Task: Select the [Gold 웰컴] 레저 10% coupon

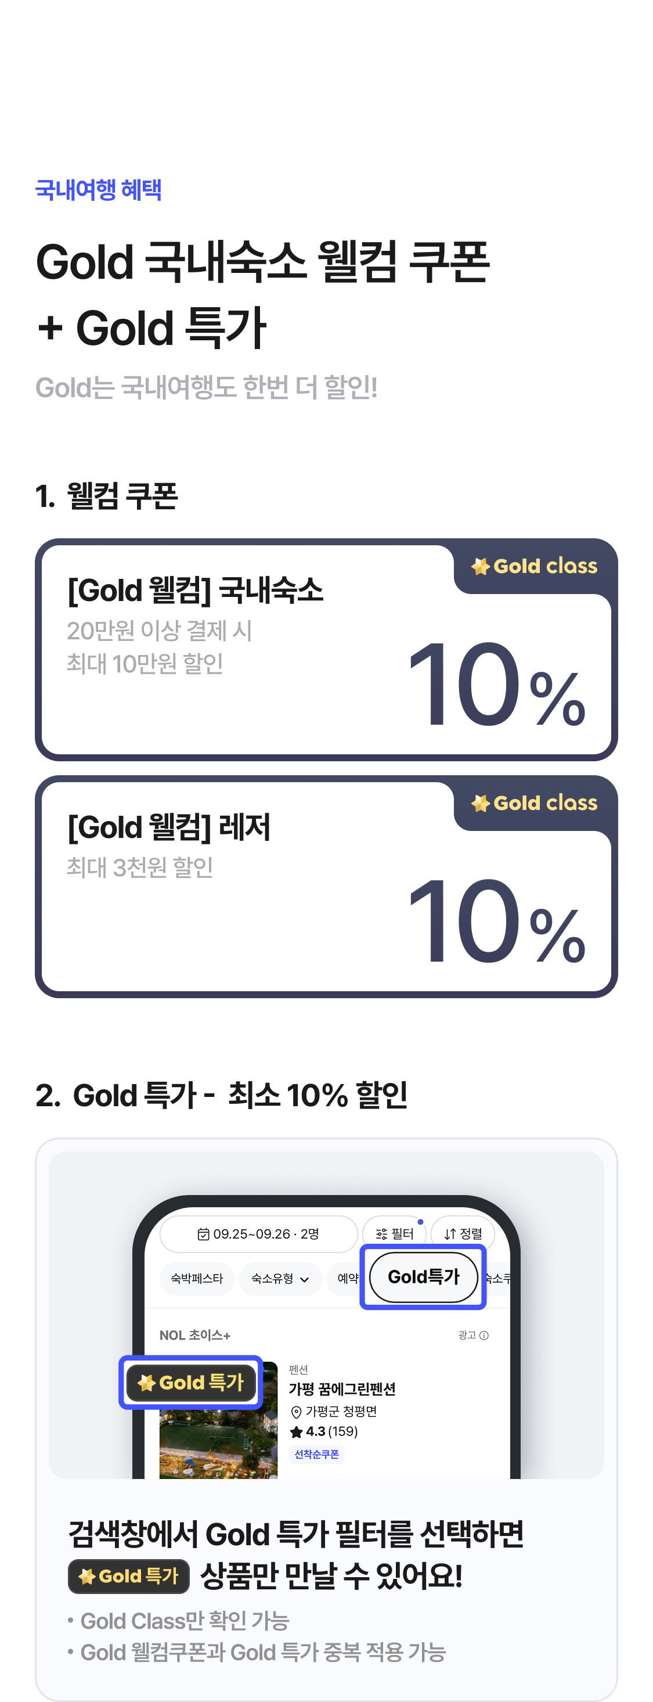Action: pos(326,887)
